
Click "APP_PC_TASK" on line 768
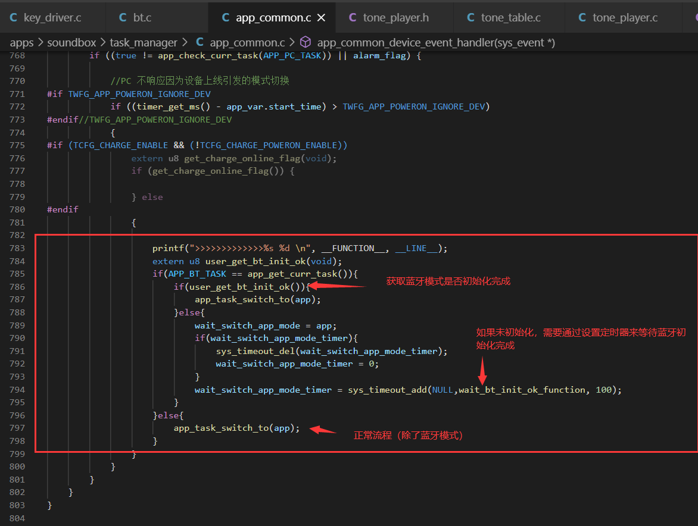click(292, 55)
